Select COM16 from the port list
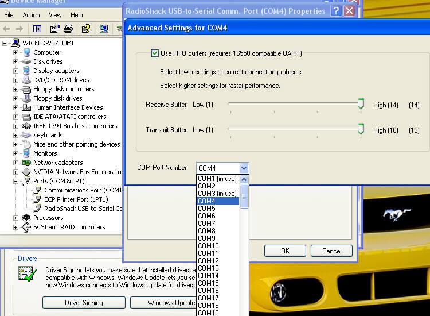This screenshot has width=430, height=316. pos(218,291)
